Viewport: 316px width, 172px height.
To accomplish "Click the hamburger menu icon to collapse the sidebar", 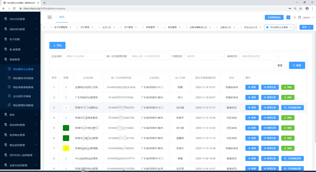I will coord(49,17).
